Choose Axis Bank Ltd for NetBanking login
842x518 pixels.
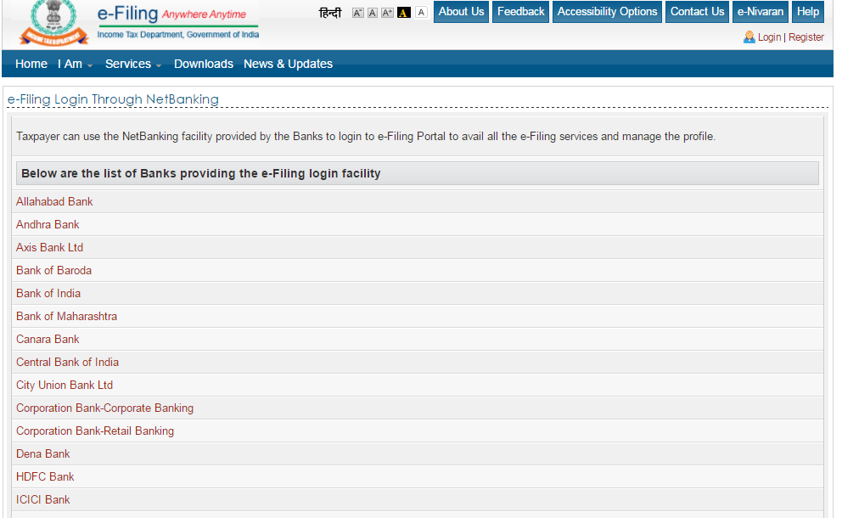pyautogui.click(x=49, y=247)
